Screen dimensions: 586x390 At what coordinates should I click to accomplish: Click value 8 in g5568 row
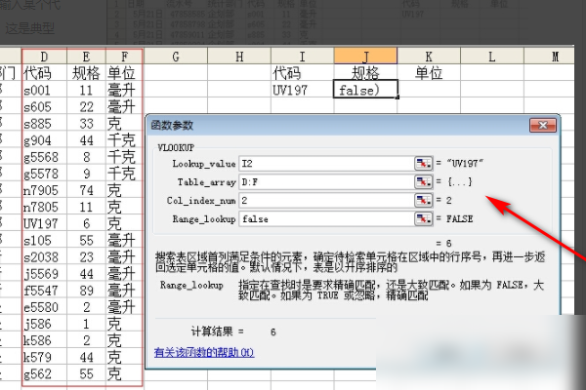tap(86, 157)
